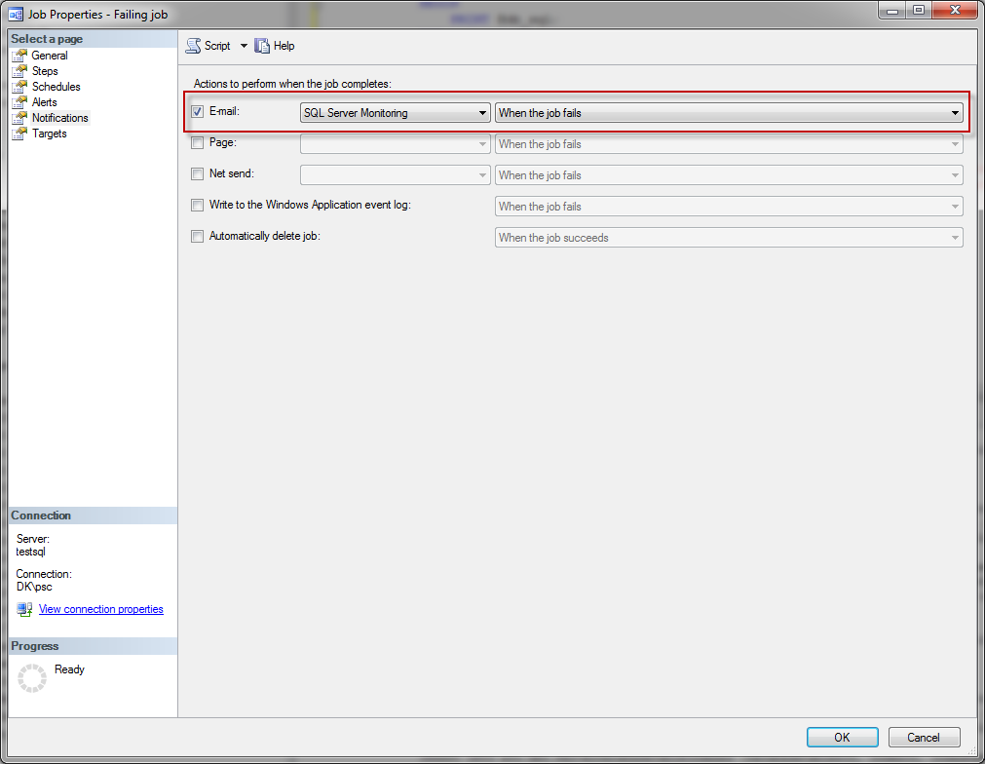The image size is (985, 764).
Task: Enable the Net send checkbox
Action: [197, 174]
